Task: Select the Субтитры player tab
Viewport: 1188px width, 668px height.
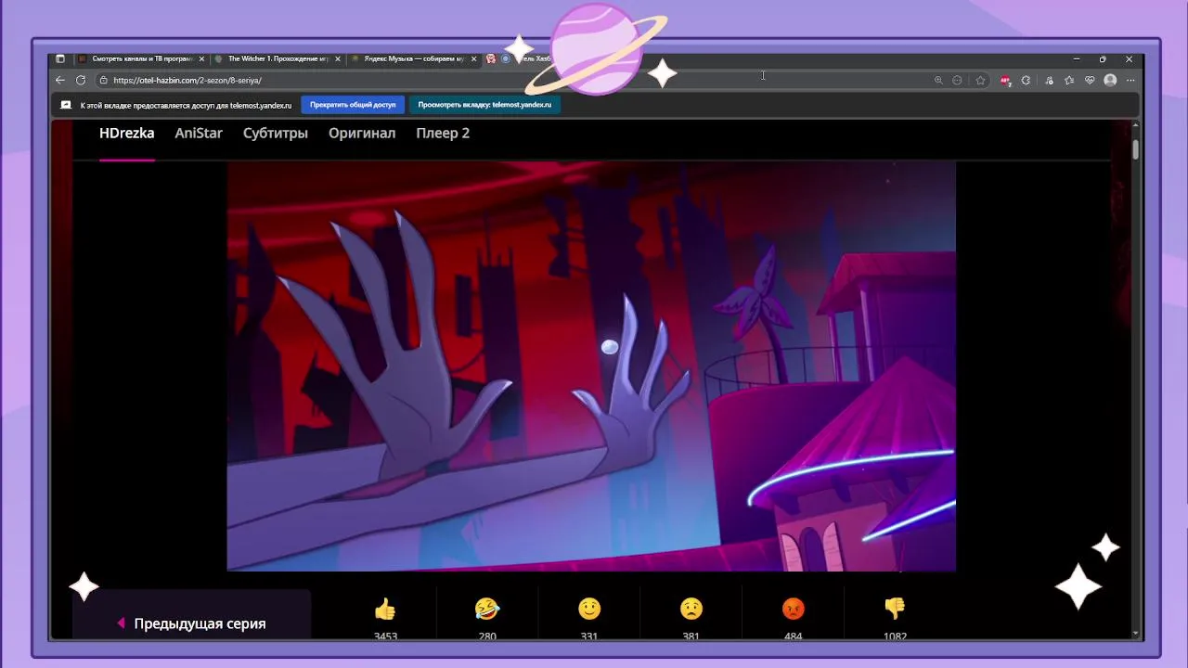Action: 276,134
